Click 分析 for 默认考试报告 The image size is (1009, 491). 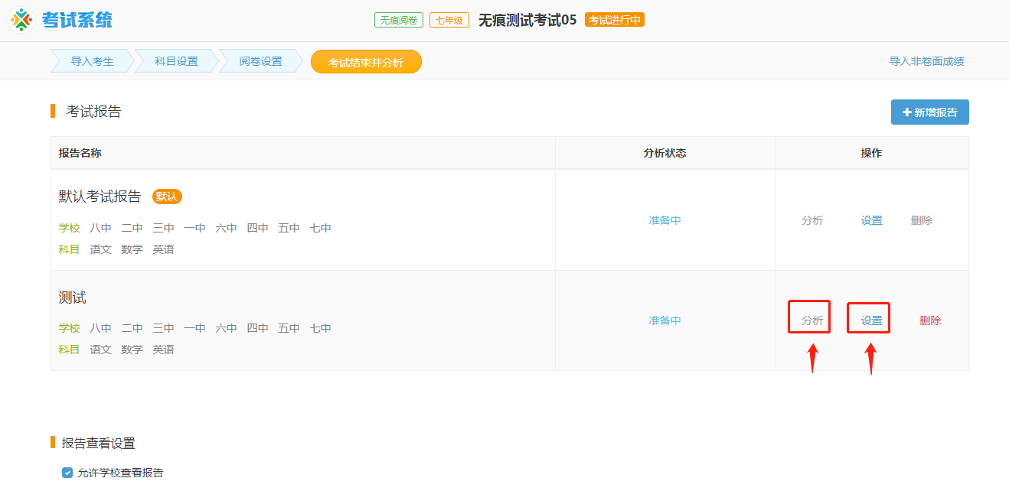pyautogui.click(x=813, y=220)
